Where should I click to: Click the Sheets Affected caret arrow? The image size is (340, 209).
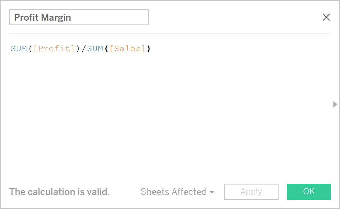click(213, 192)
